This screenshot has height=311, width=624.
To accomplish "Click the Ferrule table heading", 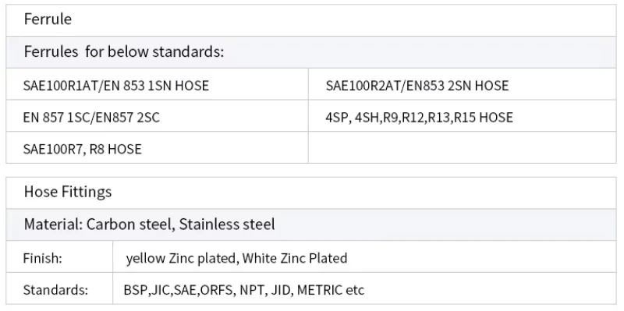I will pos(311,20).
